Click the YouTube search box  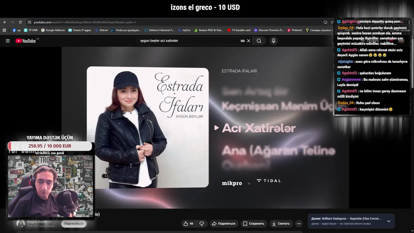tap(189, 41)
